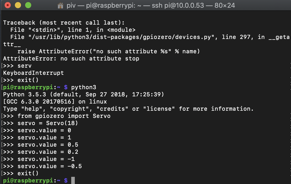Click the green full-screen window button
291x184 pixels.
pos(28,5)
